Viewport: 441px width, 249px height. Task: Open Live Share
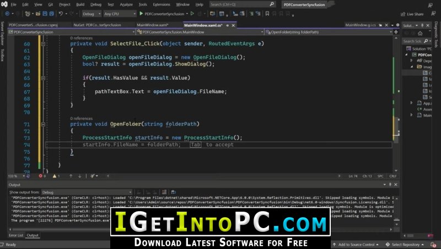[412, 14]
